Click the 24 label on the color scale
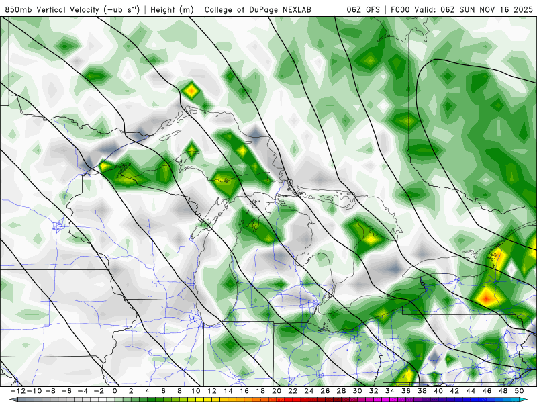The height and width of the screenshot is (403, 537). [x=309, y=391]
